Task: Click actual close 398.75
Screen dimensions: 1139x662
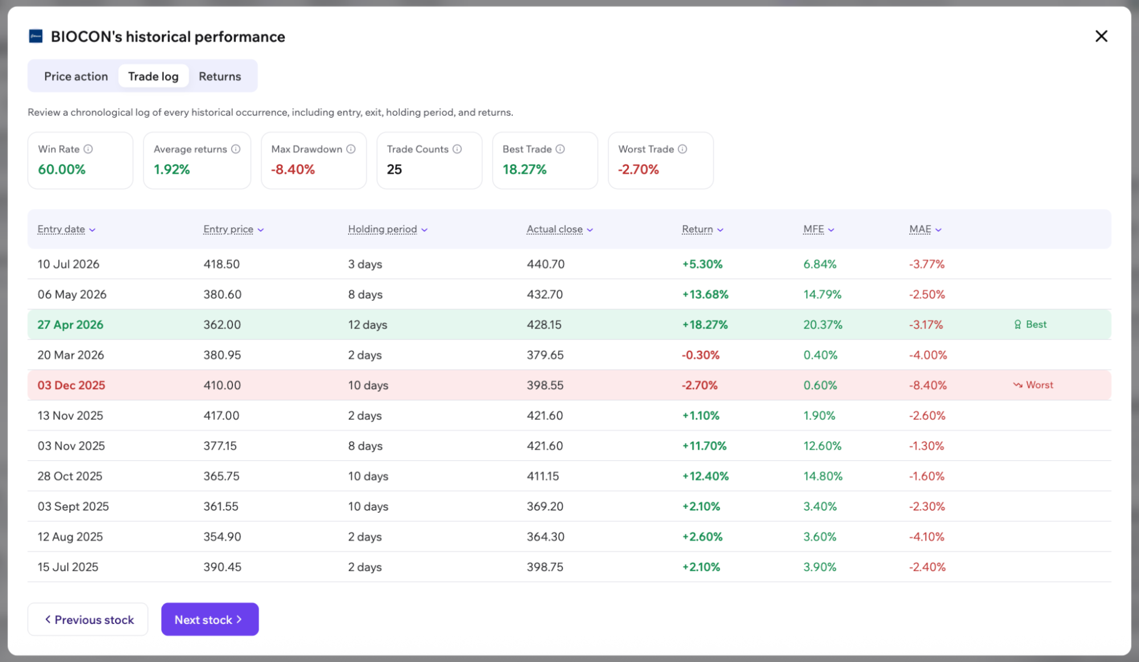Action: (545, 567)
